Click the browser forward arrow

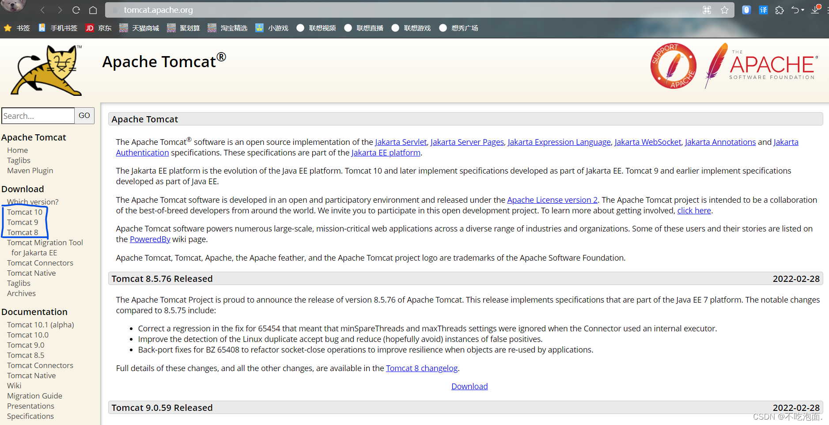60,10
